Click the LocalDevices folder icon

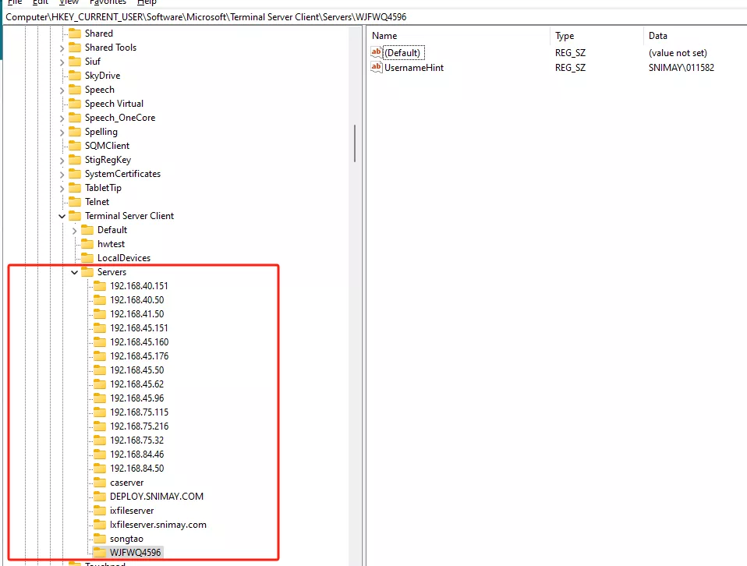(x=87, y=258)
